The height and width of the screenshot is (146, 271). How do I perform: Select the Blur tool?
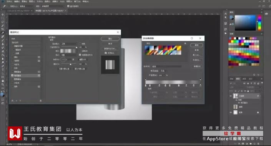coord(3,59)
